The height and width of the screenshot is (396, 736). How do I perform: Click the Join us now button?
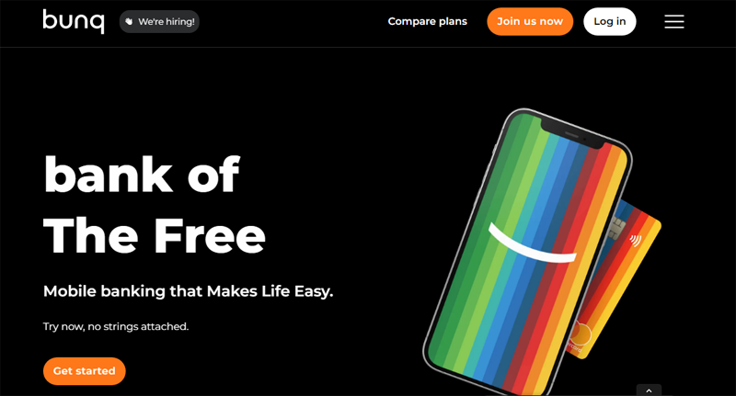530,21
